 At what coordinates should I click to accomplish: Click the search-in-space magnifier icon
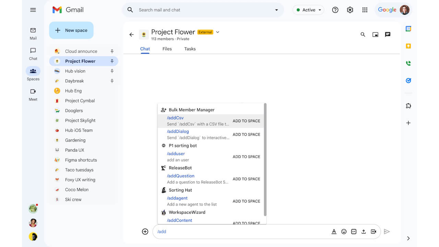tap(363, 34)
